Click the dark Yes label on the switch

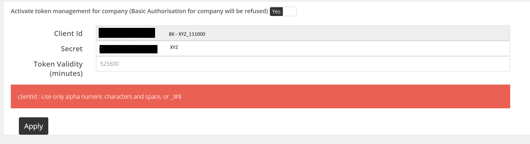tap(276, 11)
